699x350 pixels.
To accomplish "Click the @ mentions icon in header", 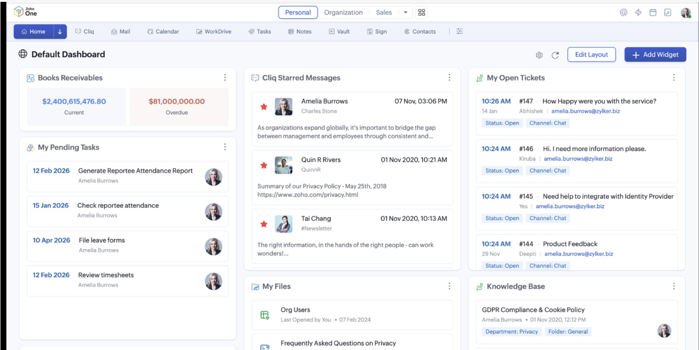I will coord(624,13).
